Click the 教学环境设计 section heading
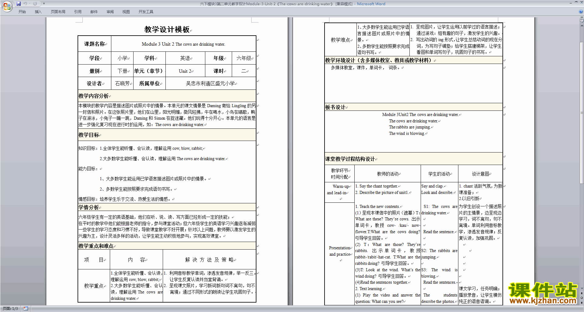The image size is (584, 312). [379, 60]
